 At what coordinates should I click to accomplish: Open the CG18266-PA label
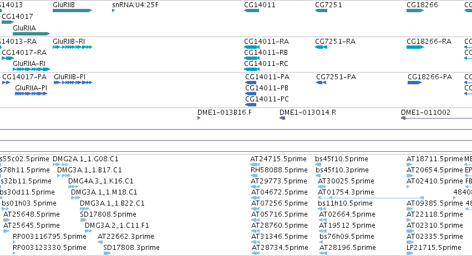pos(430,76)
